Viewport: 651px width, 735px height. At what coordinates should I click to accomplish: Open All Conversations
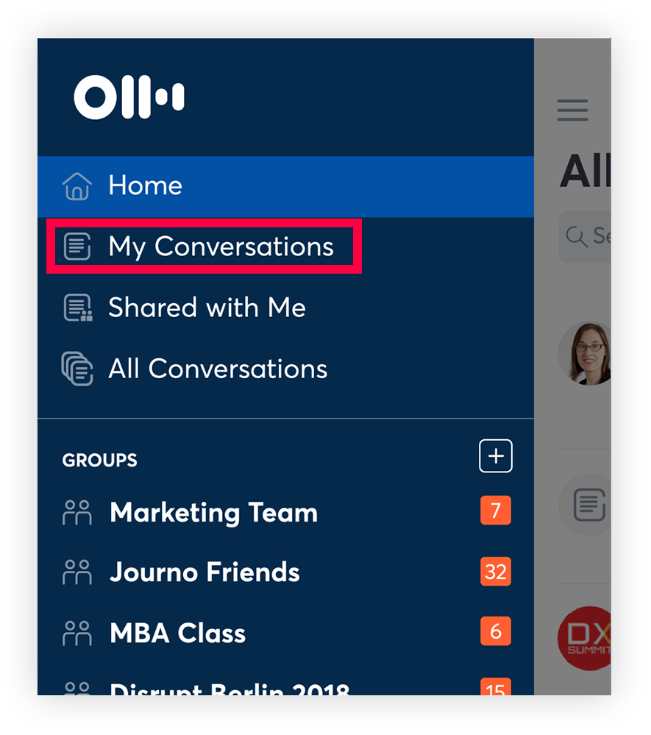(x=218, y=369)
